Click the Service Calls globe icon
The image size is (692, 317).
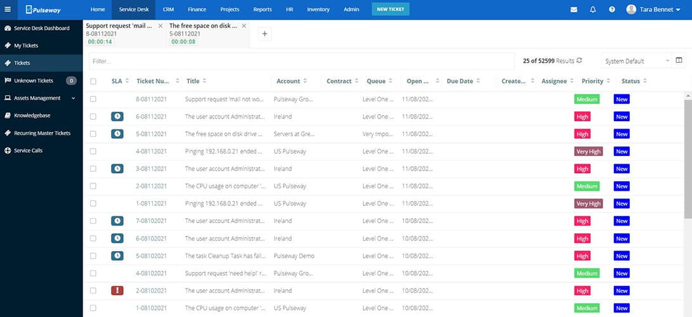pyautogui.click(x=8, y=150)
